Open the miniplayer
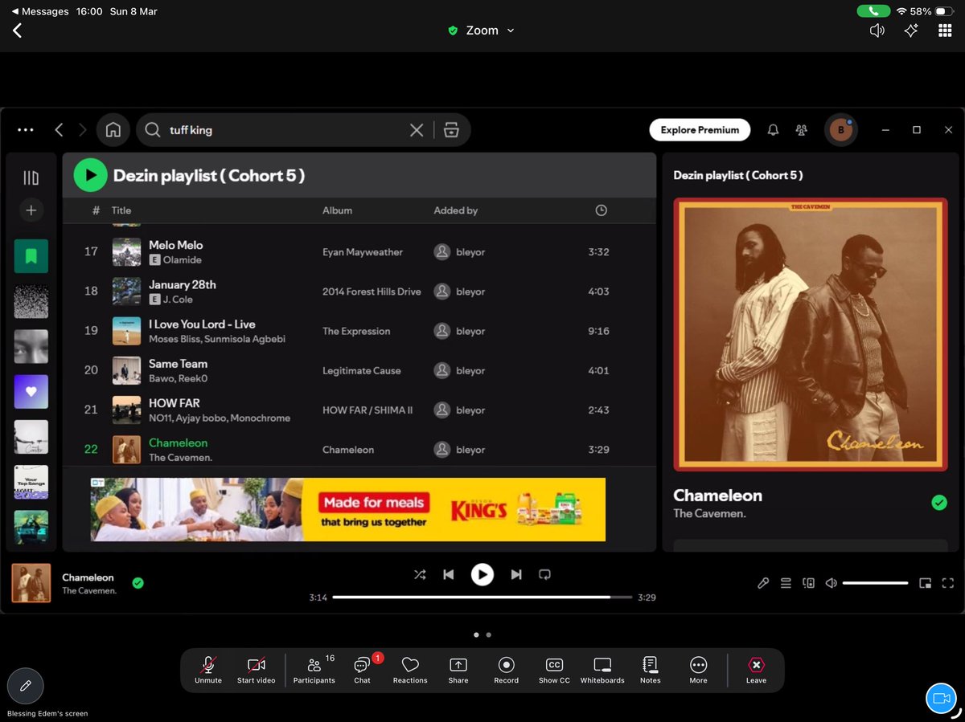The width and height of the screenshot is (965, 722). point(925,583)
